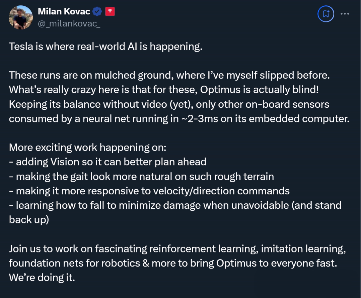
Task: Click the bullet 'adding Vision so it can better plan ahead'
Action: click(x=107, y=162)
